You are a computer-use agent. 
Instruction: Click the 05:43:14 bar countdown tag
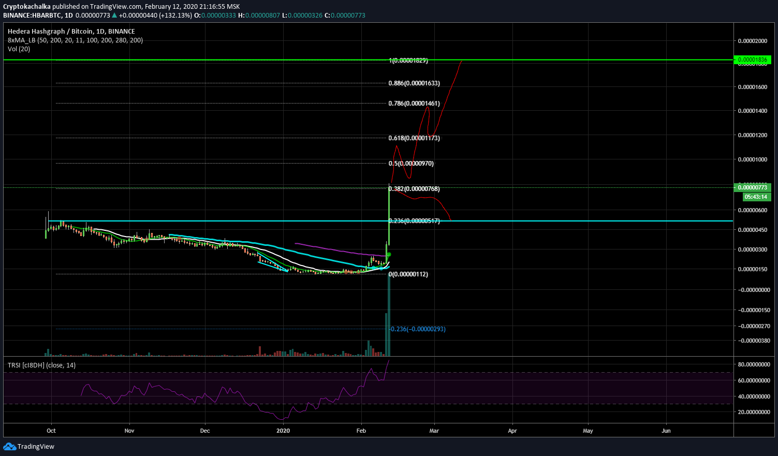click(x=756, y=197)
